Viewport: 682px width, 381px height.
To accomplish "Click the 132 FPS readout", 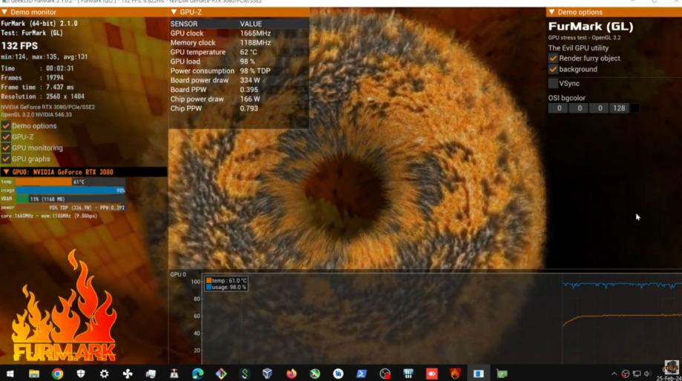I will coord(19,46).
